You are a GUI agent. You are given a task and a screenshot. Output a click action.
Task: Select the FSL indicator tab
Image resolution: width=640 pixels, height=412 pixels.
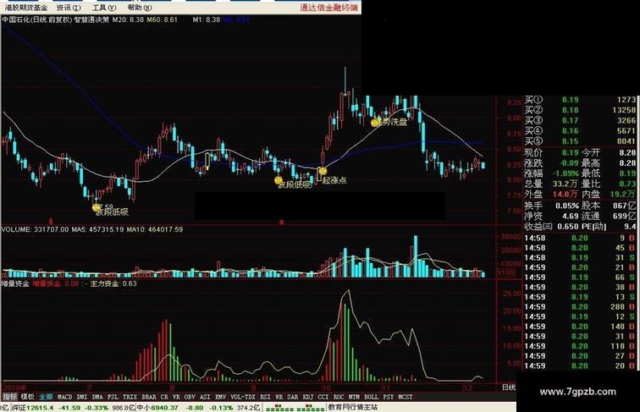click(x=113, y=397)
